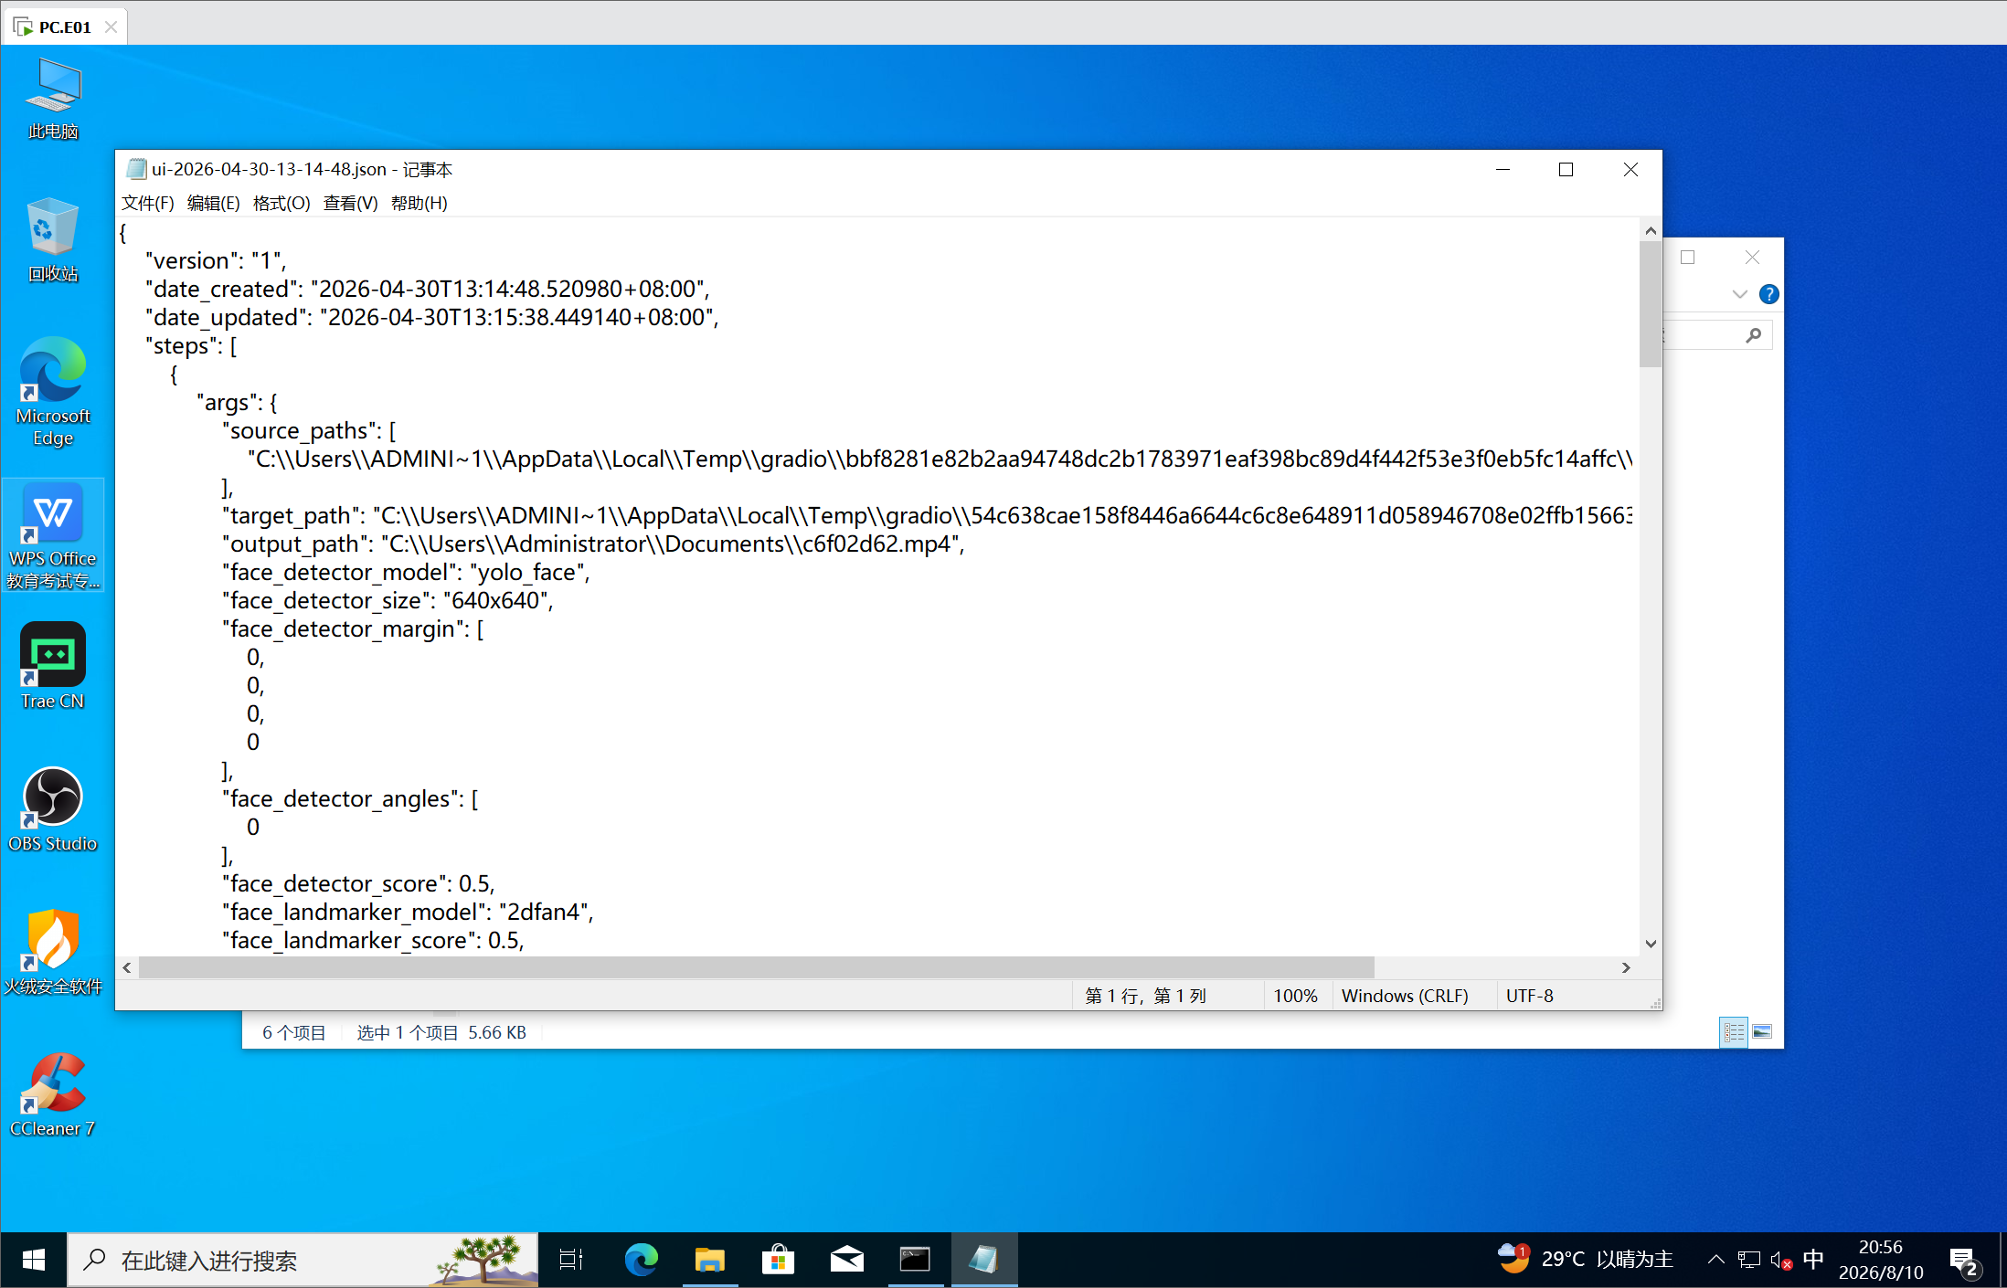
Task: Open Microsoft Store from the taskbar
Action: point(779,1260)
